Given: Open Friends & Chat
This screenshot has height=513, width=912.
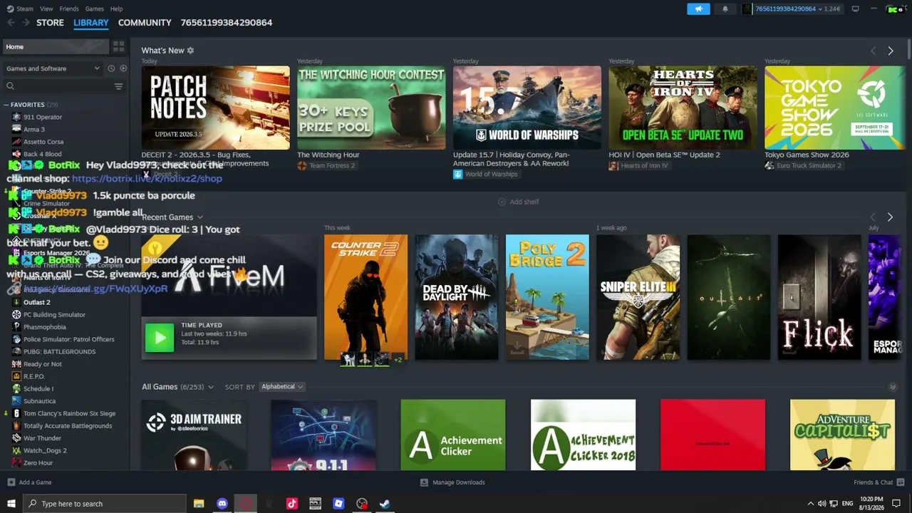Looking at the screenshot, I should (879, 482).
